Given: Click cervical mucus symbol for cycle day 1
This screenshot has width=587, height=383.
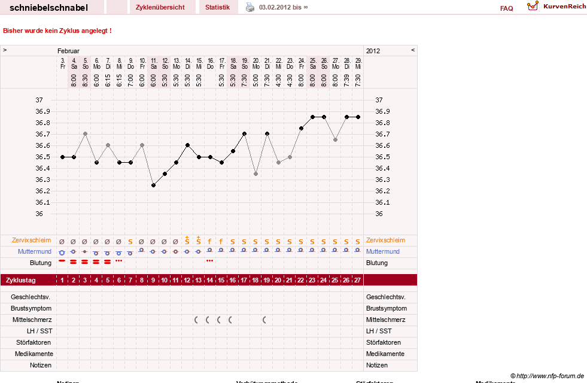Looking at the screenshot, I should [62, 242].
